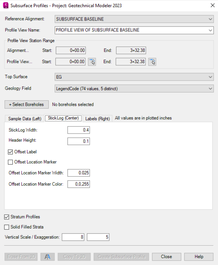This screenshot has height=265, width=218.
Task: Click the Offset Location Marker Color field
Action: tap(79, 184)
